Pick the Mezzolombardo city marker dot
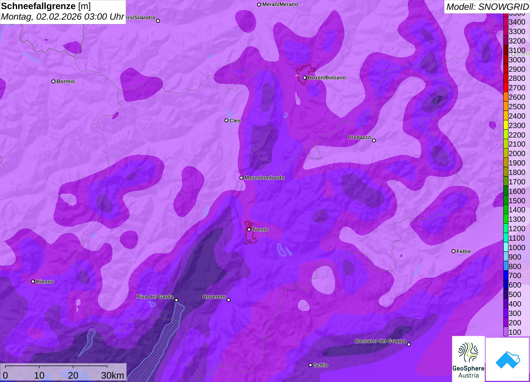Image resolution: width=530 pixels, height=382 pixels. pos(242,178)
